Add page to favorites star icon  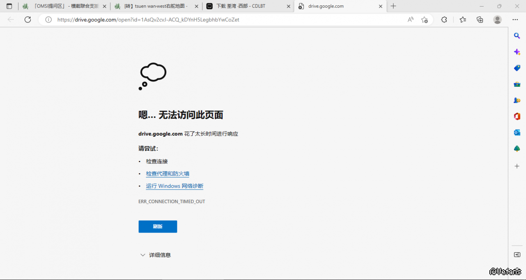[x=425, y=20]
